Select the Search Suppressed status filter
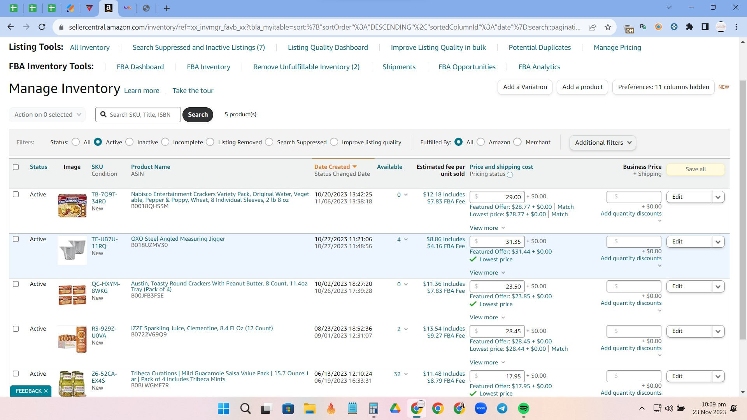 click(269, 142)
